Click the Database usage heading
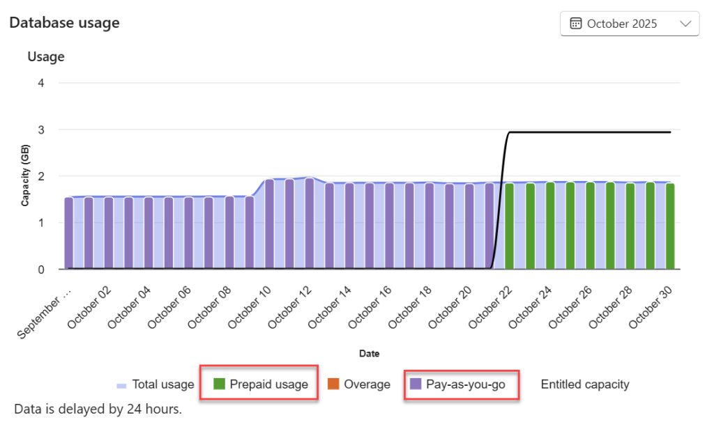Image resolution: width=714 pixels, height=429 pixels. point(64,22)
